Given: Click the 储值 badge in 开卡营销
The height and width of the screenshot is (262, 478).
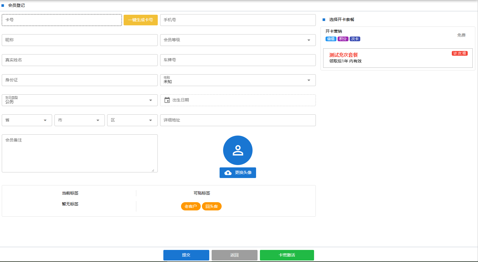Looking at the screenshot, I should [331, 39].
